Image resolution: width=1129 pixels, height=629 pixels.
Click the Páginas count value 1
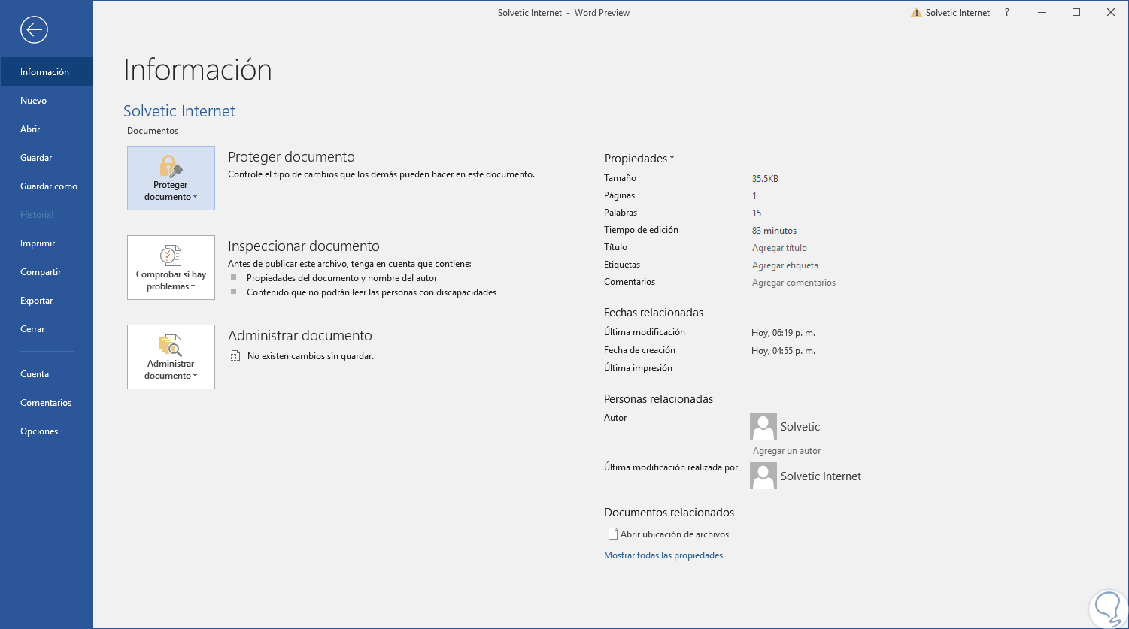[x=754, y=196]
